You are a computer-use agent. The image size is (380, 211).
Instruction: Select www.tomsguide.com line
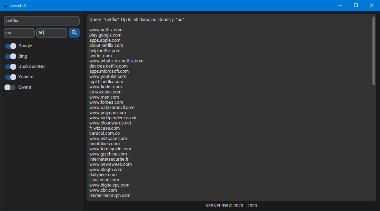(x=110, y=149)
